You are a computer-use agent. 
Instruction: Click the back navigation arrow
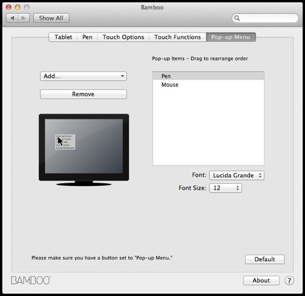point(12,18)
